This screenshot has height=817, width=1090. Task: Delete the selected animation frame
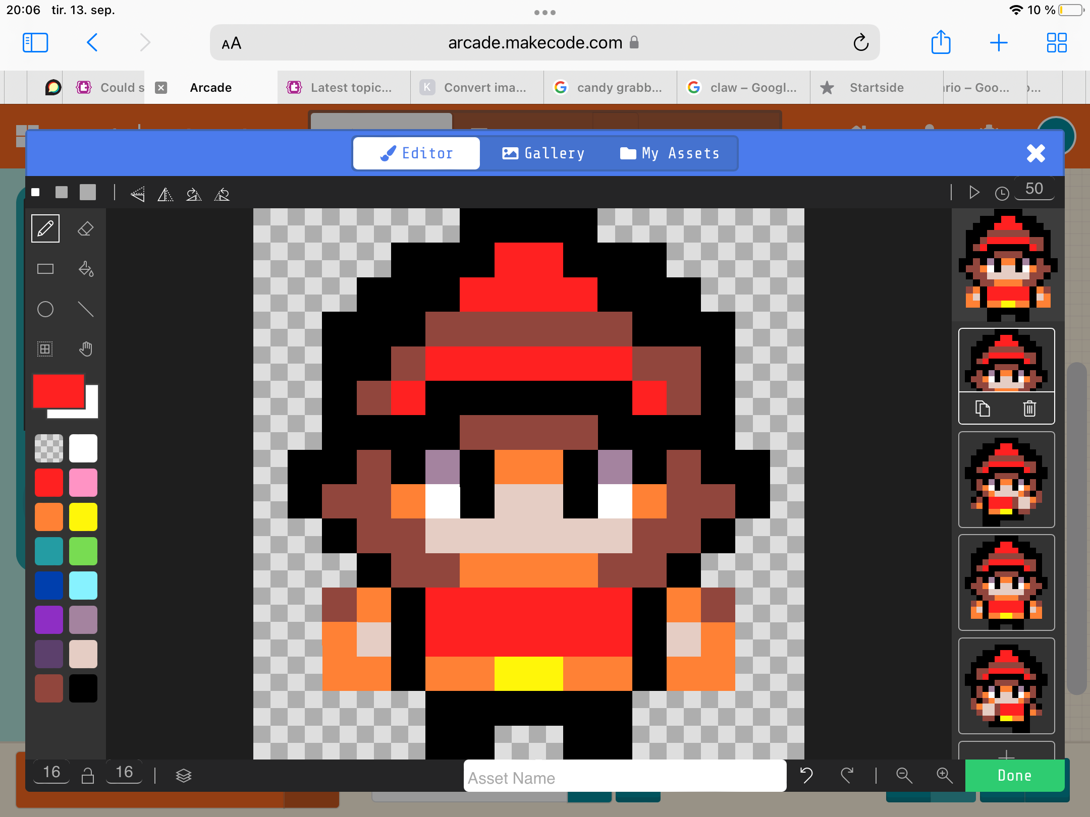click(x=1029, y=408)
